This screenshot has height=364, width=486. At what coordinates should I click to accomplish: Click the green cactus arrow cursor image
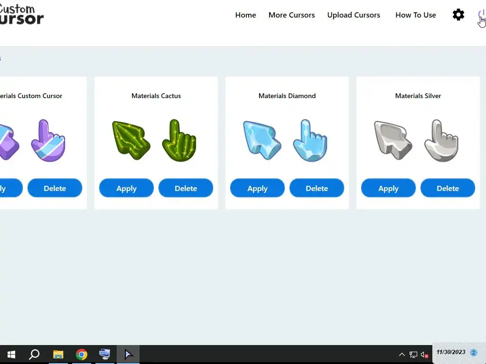coord(131,140)
